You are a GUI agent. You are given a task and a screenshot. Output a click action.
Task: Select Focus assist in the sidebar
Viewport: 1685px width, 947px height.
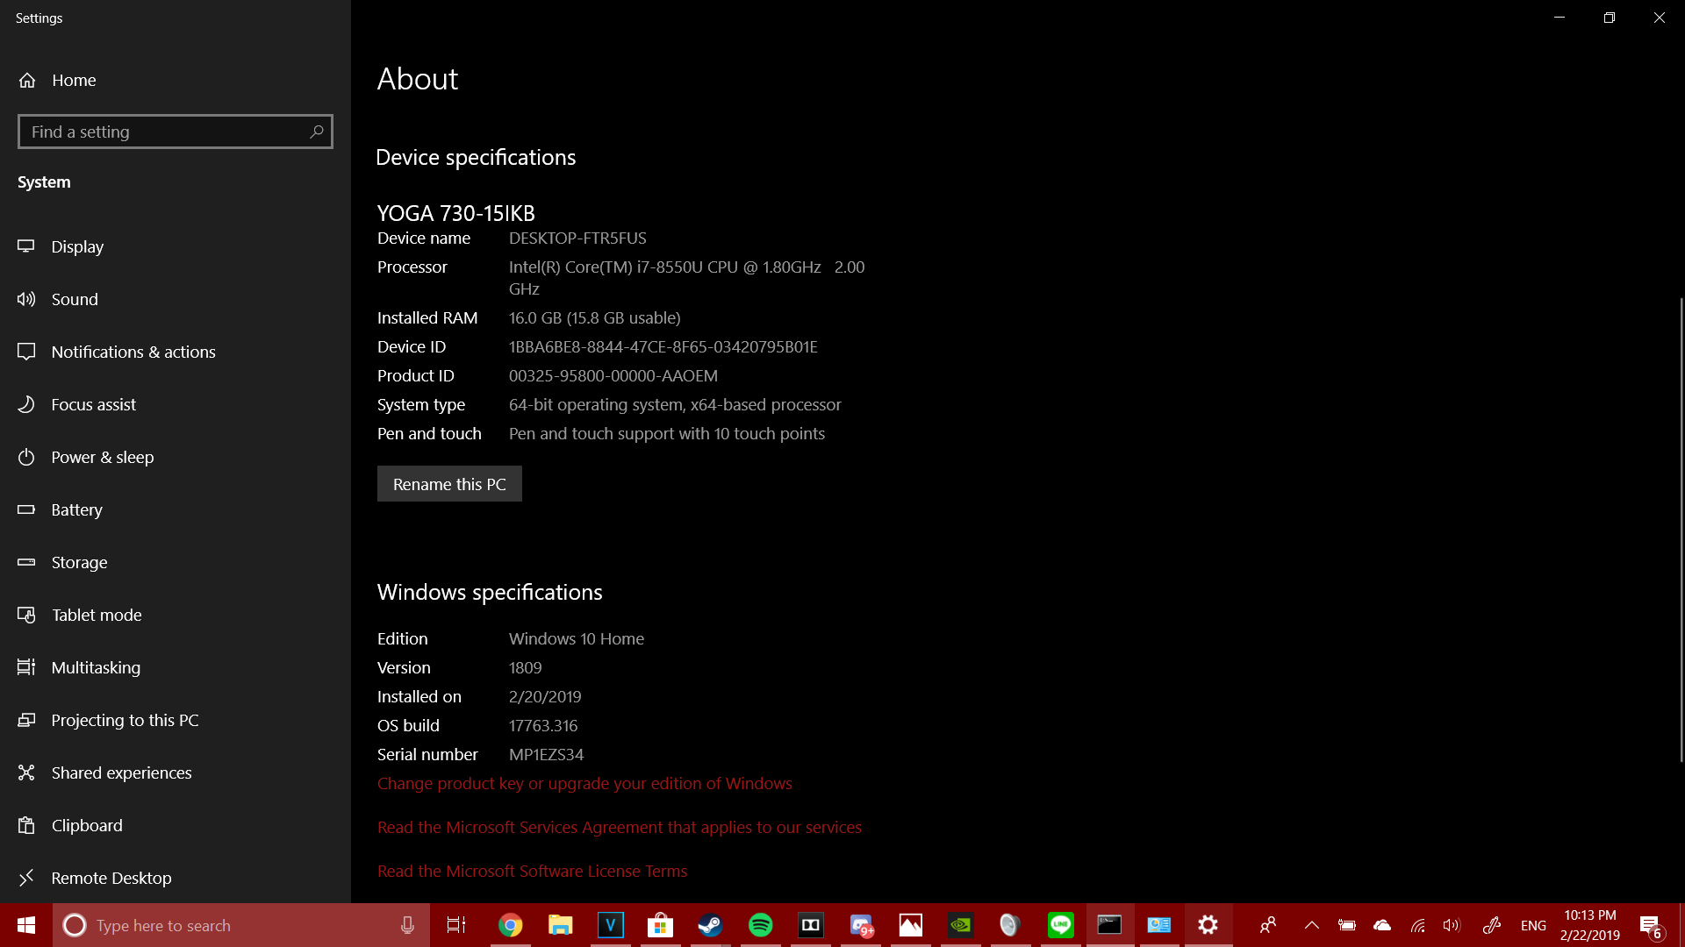point(94,404)
